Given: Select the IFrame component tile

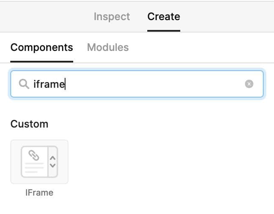Looking at the screenshot, I should (39, 162).
